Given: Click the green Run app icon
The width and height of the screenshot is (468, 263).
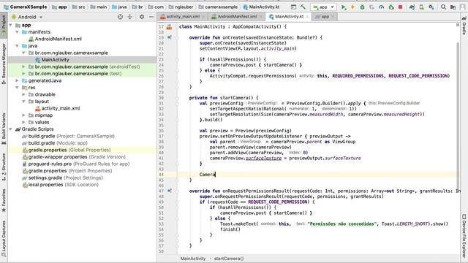Looking at the screenshot, I should (344, 7).
